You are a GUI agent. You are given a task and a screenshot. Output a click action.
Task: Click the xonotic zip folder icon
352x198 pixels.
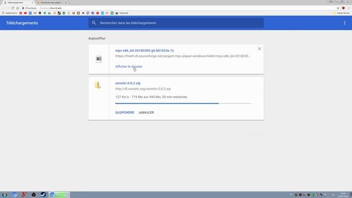point(98,85)
